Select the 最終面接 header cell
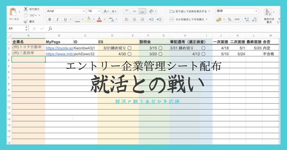Screen dimensions: 287x150 point(254,42)
